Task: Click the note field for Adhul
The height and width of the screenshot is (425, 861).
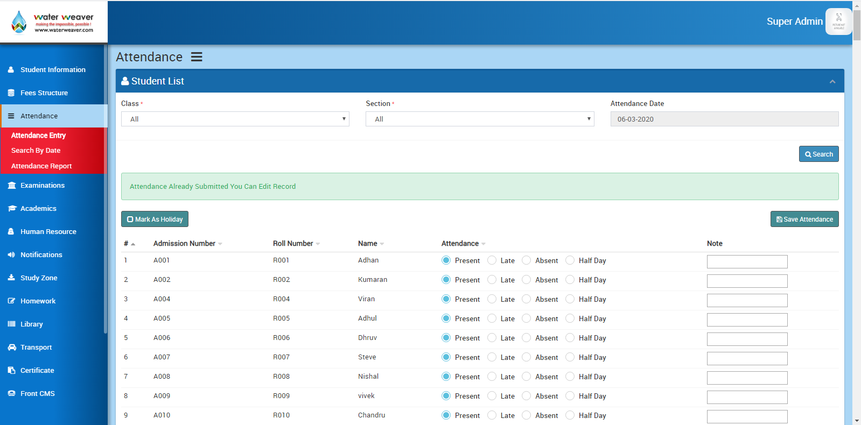Action: coord(747,320)
